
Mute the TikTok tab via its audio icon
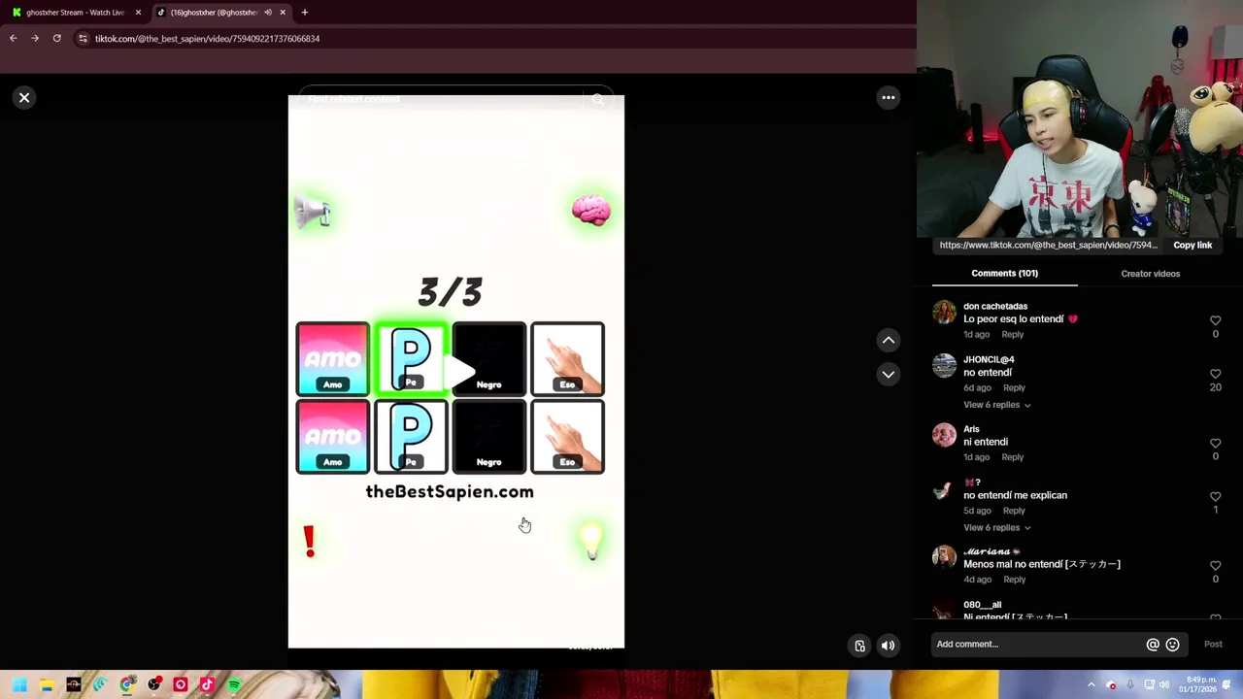tap(268, 13)
